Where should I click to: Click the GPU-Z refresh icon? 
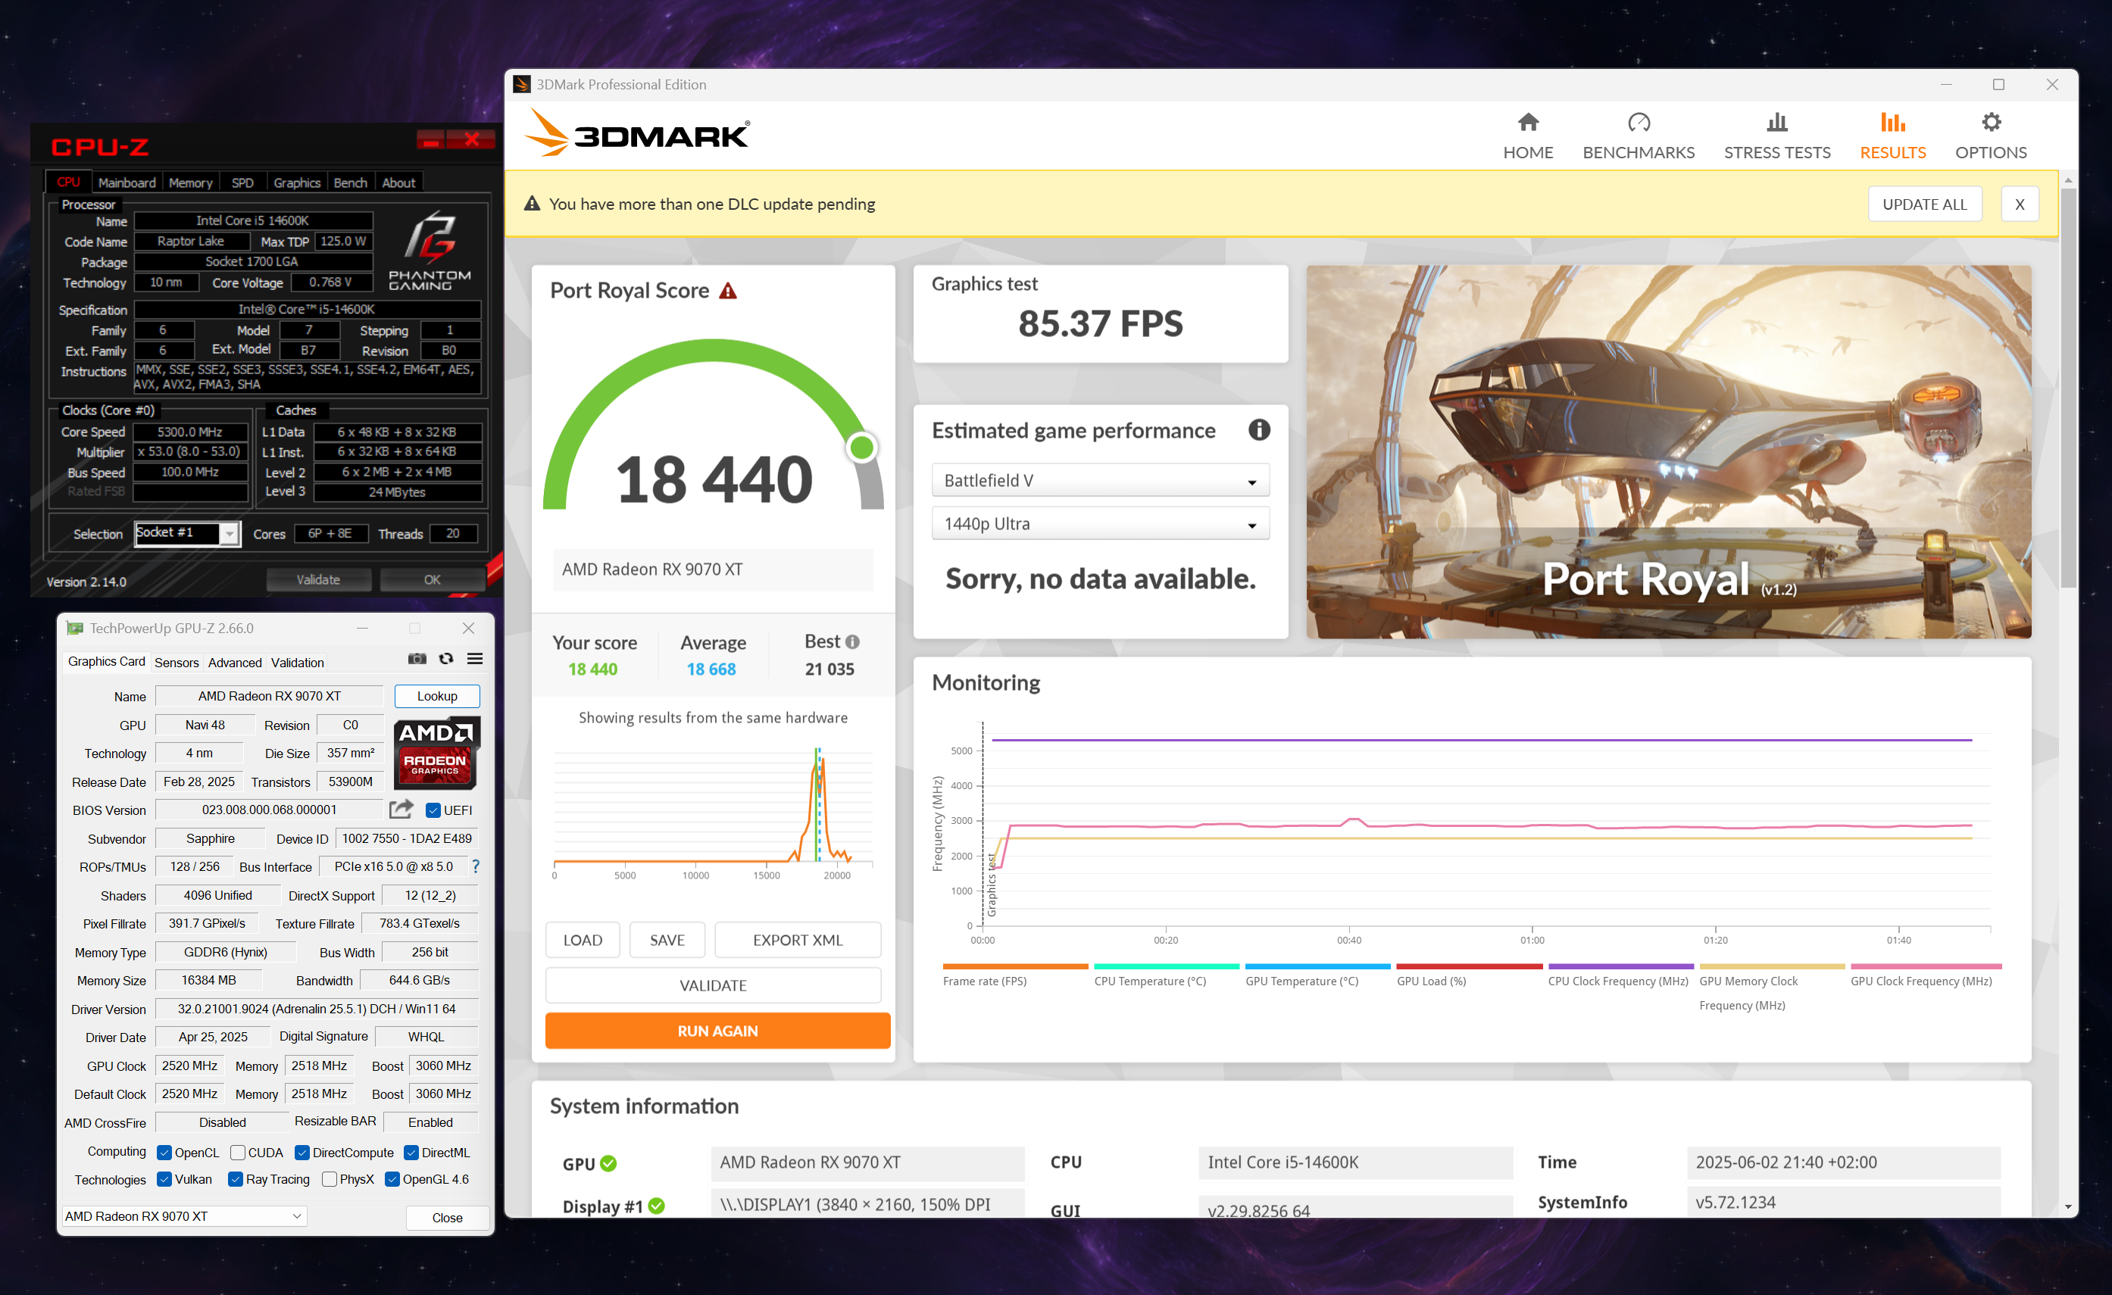[445, 658]
